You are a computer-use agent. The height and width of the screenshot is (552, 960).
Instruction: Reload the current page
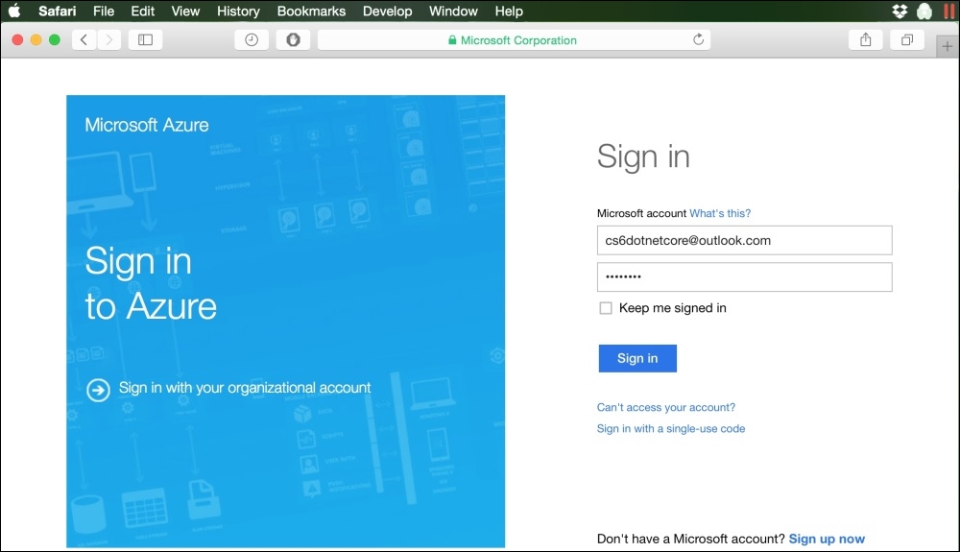pos(698,39)
